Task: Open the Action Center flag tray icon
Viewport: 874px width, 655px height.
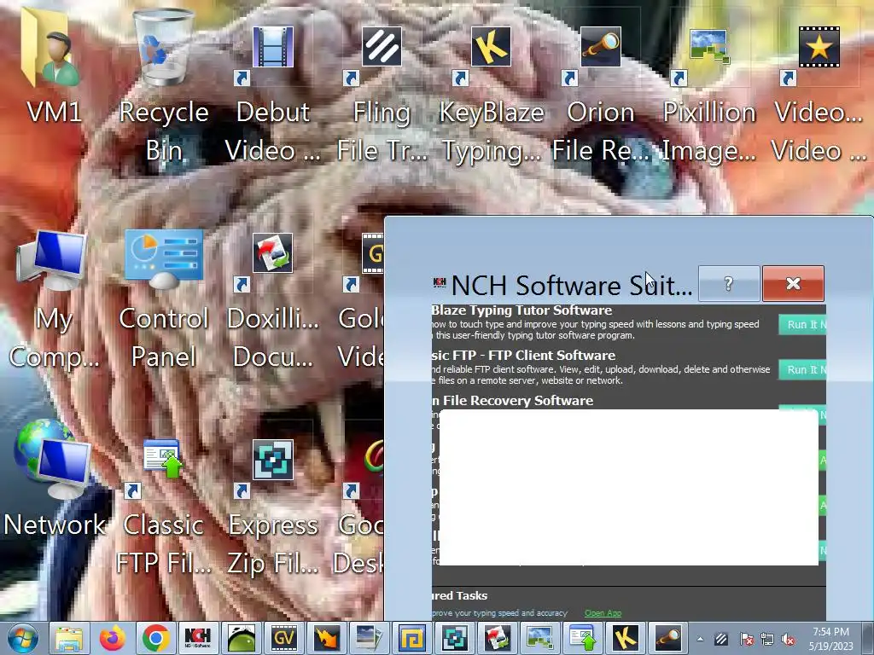Action: pyautogui.click(x=746, y=640)
